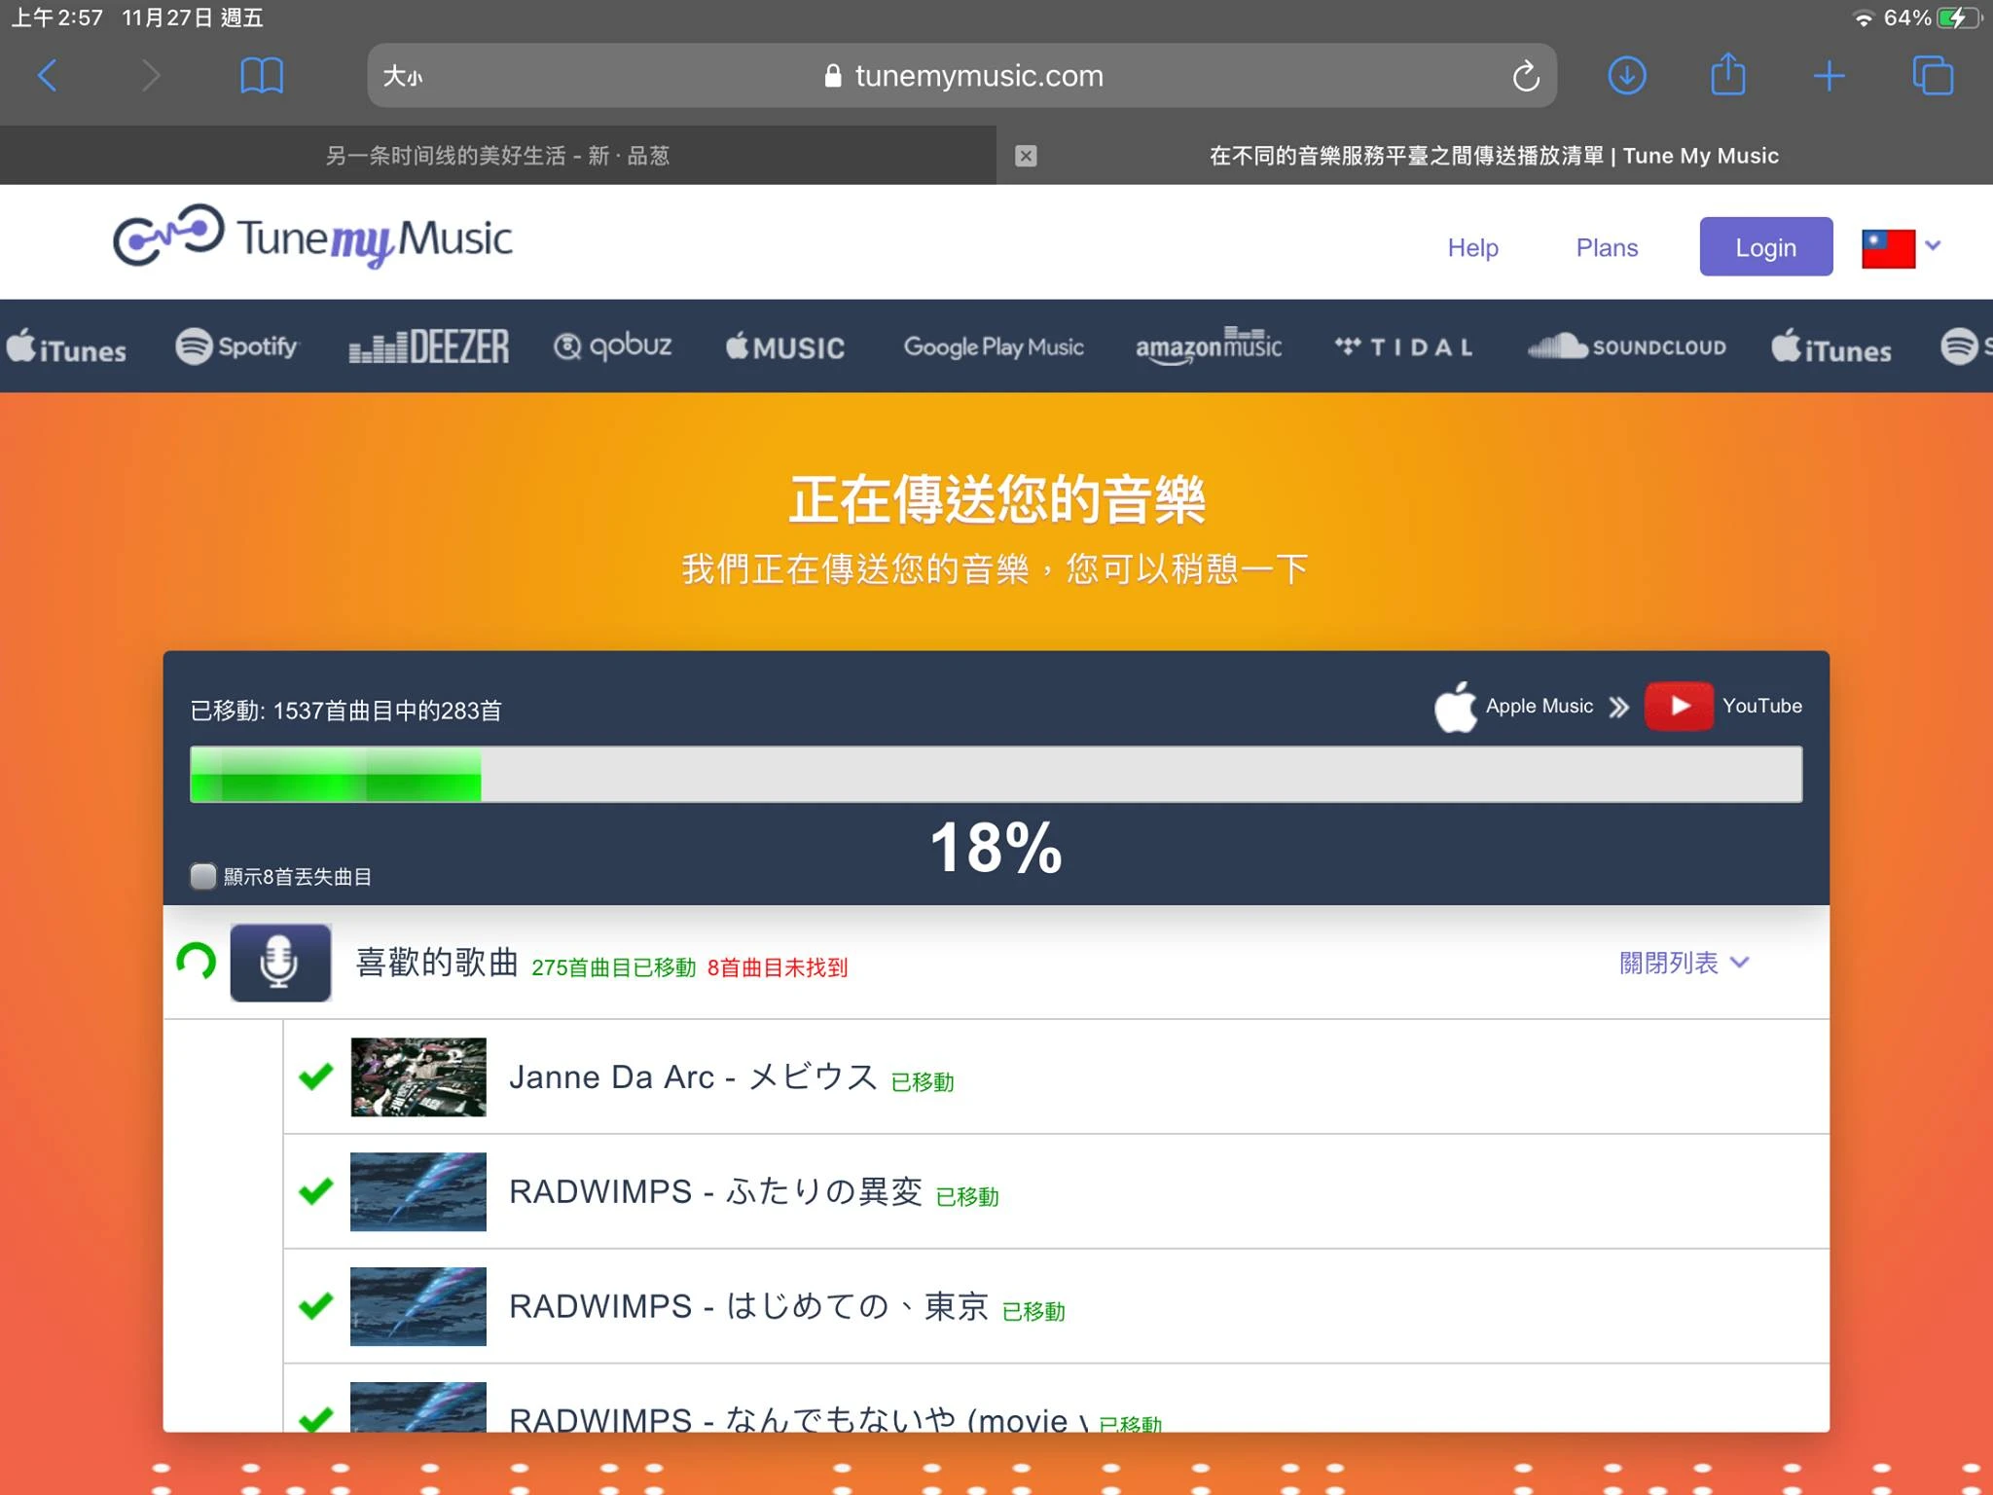This screenshot has height=1495, width=1993.
Task: Click the Tune My Music logo
Action: tap(313, 237)
